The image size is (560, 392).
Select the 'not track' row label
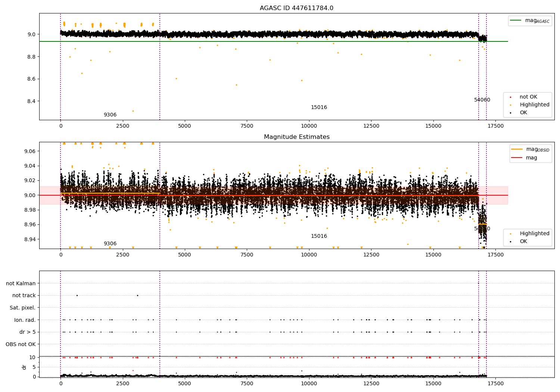click(x=24, y=296)
